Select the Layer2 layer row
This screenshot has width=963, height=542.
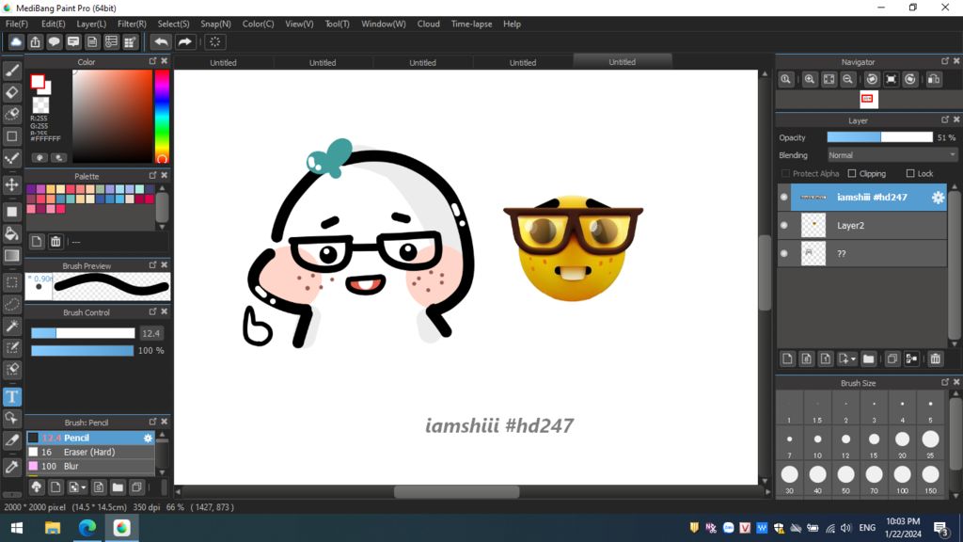[862, 226]
